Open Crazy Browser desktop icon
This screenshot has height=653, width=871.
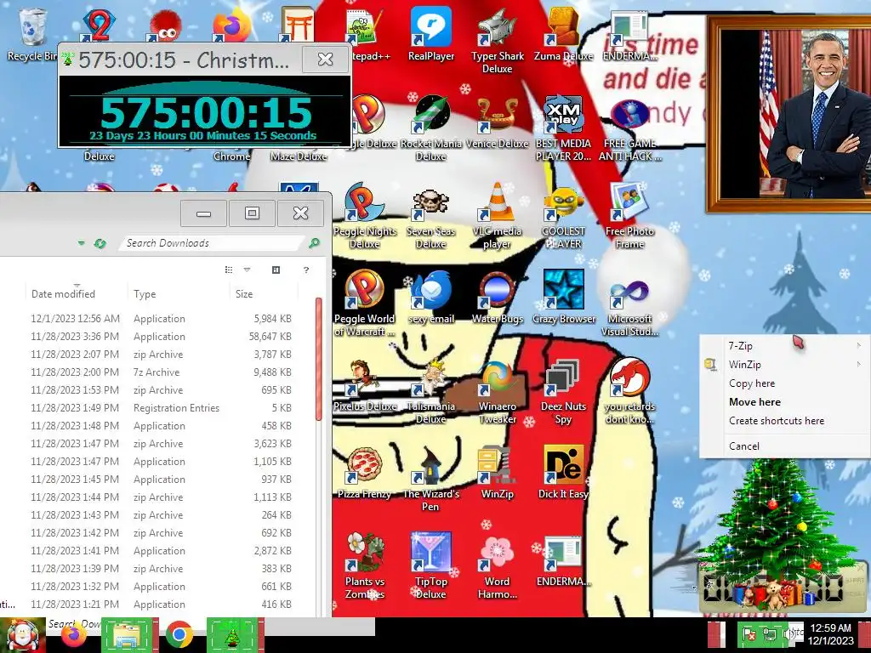[x=563, y=297]
